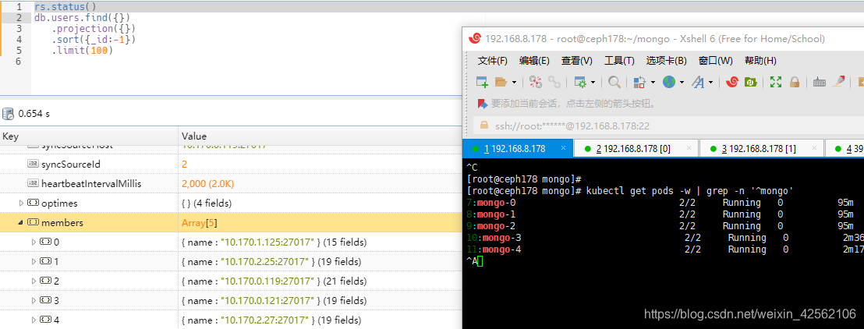Expand members item 4

pyautogui.click(x=34, y=320)
